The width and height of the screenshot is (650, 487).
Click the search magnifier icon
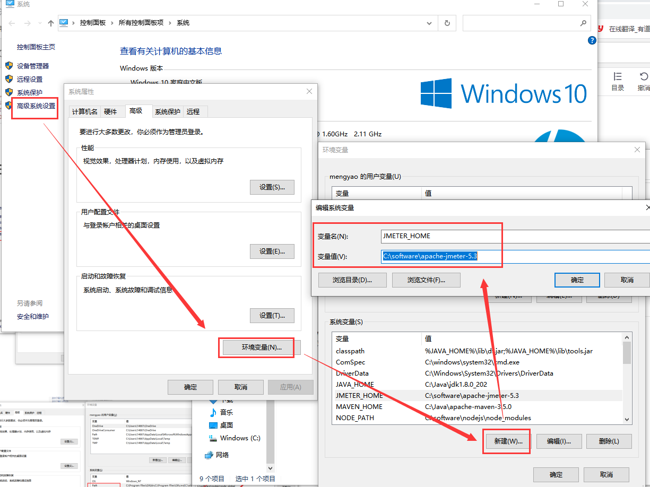(583, 23)
